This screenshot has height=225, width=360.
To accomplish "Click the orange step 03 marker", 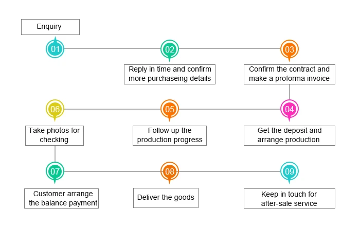I will tap(290, 49).
